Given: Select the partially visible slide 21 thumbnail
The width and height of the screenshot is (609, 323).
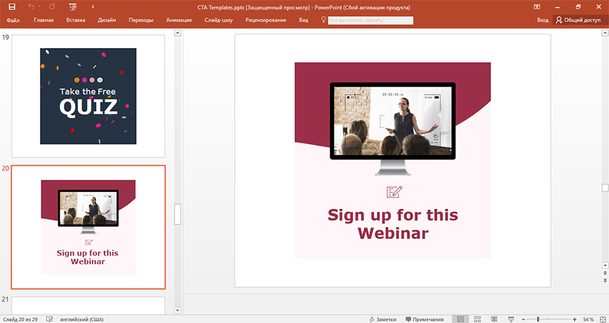Looking at the screenshot, I should coord(88,305).
